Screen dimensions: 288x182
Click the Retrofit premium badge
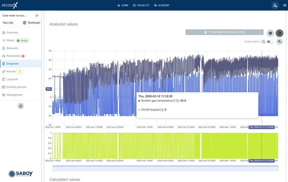point(20,71)
